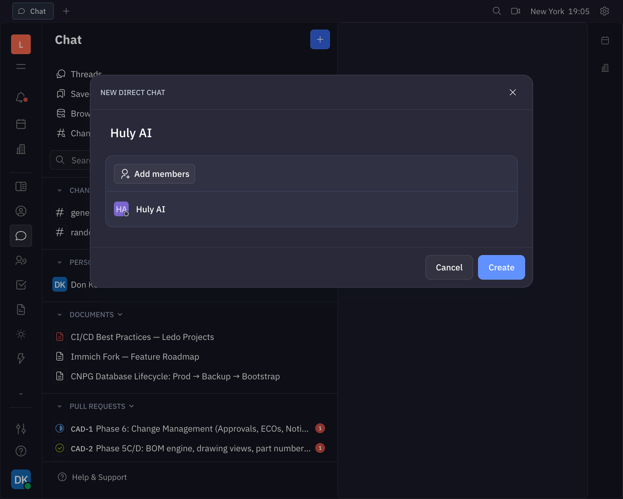The image size is (623, 499).
Task: Open the documents page icon in sidebar
Action: 21,309
